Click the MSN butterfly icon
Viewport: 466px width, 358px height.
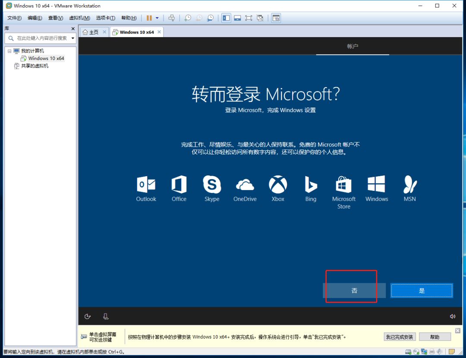[x=410, y=184]
